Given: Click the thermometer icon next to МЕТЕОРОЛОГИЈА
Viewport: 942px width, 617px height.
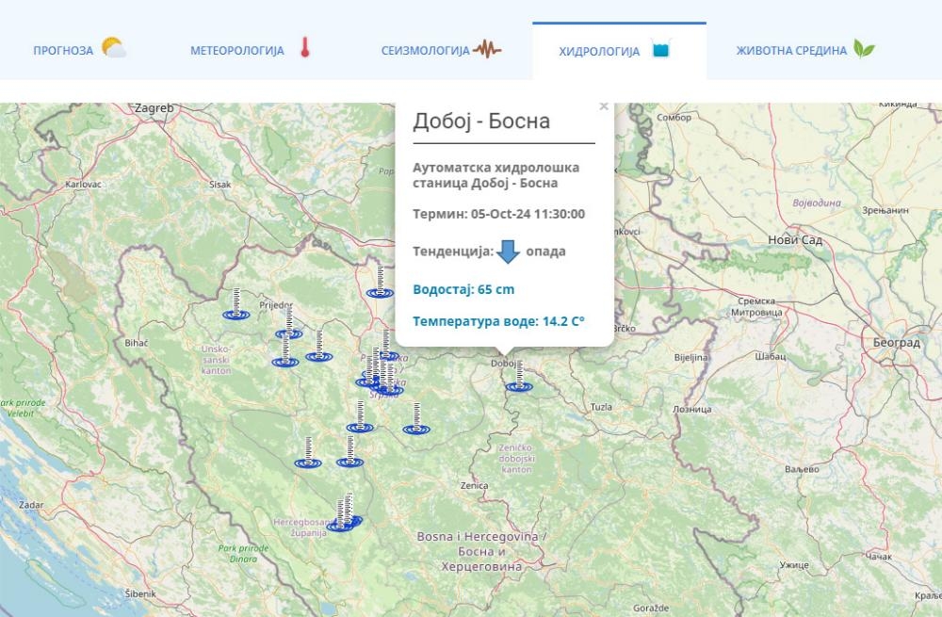Looking at the screenshot, I should 303,45.
